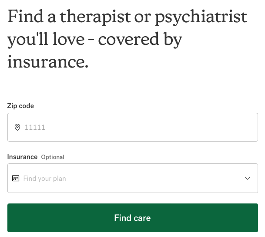Click the blank middle of insurance plan field
Viewport: 265px width, 237px height.
[x=152, y=178]
